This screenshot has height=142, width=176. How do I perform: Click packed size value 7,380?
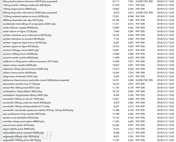[x=131, y=20]
